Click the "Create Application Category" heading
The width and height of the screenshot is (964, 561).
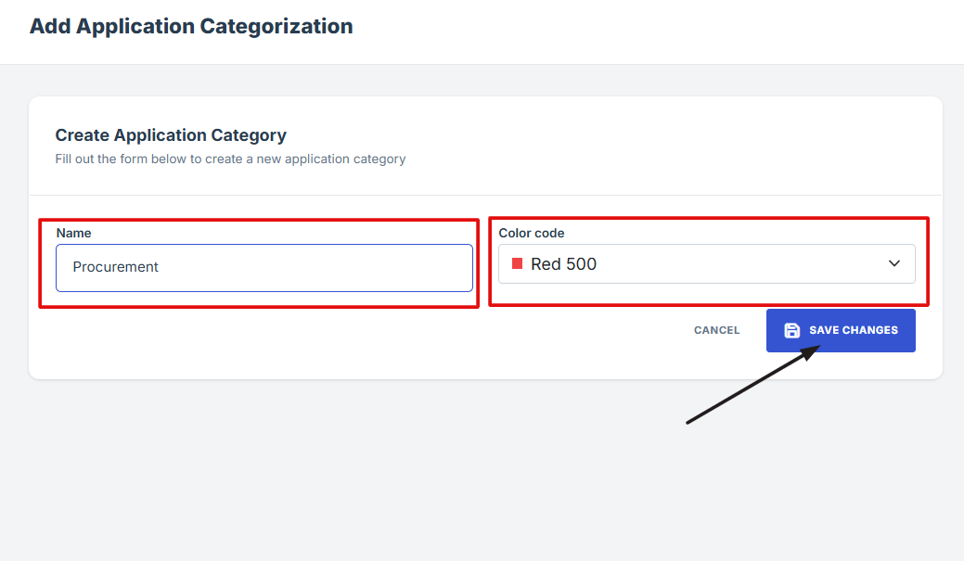click(171, 135)
